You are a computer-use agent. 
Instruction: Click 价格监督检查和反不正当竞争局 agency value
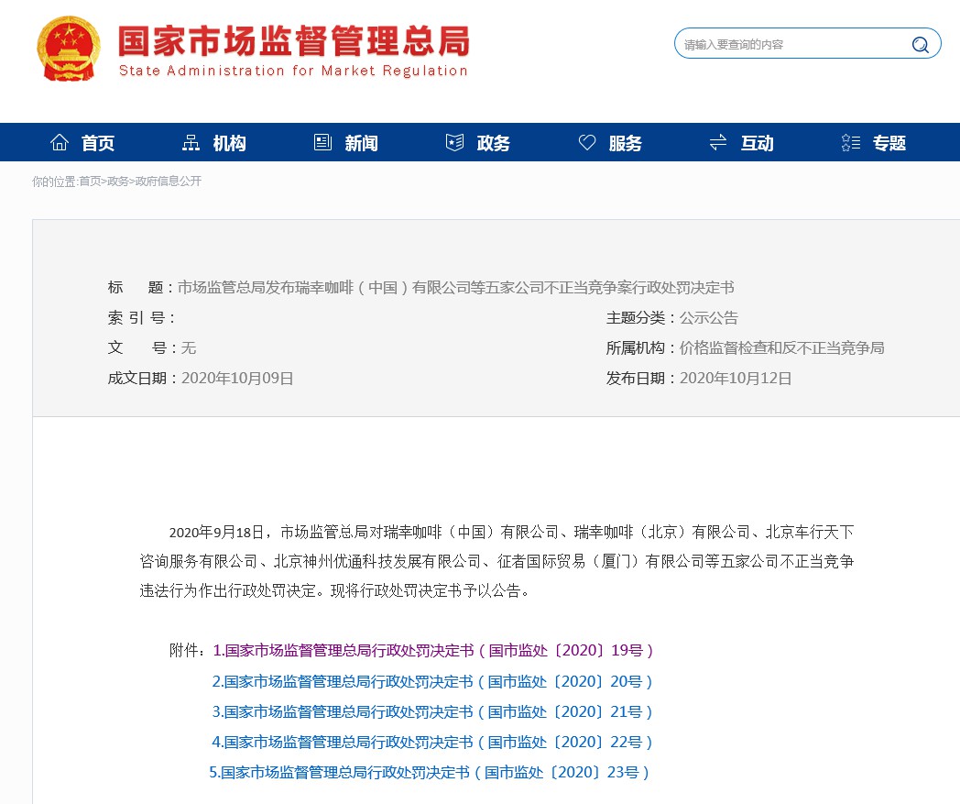782,348
